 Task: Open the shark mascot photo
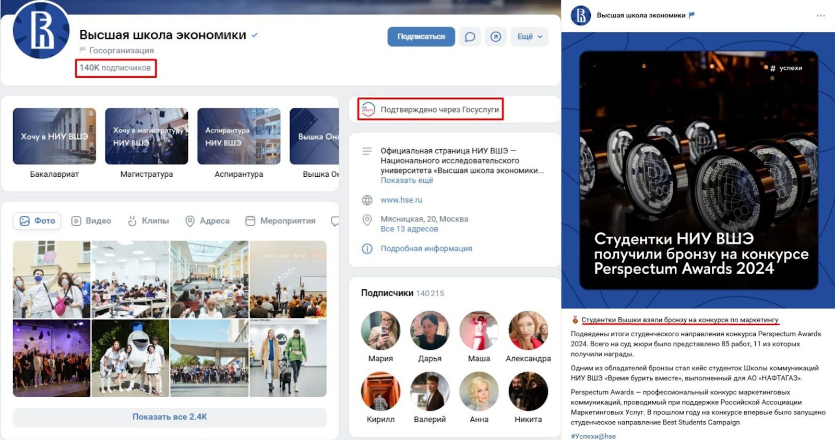(130, 358)
